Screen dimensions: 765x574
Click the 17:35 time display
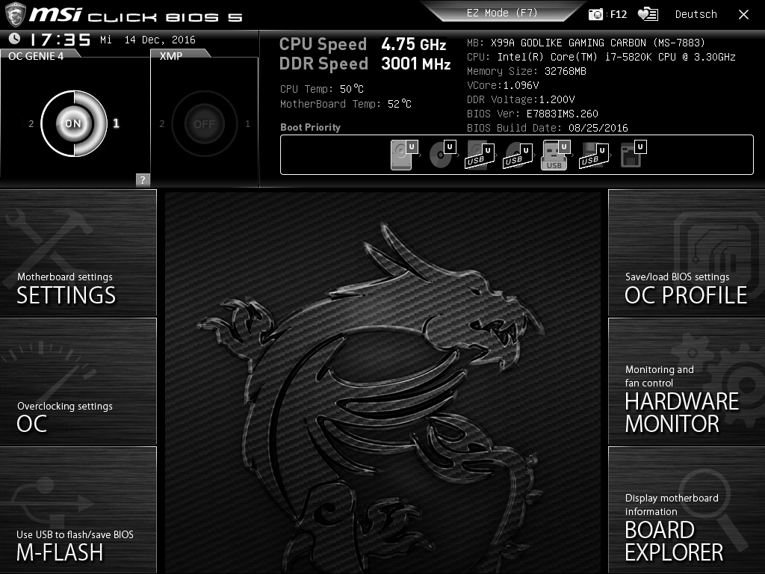(x=61, y=40)
